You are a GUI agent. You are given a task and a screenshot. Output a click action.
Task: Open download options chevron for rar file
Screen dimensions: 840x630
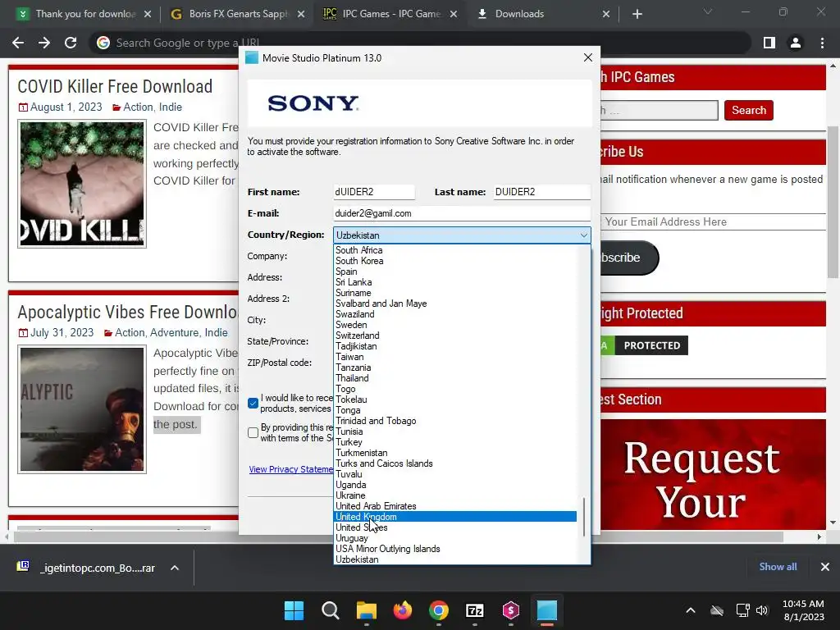tap(175, 568)
